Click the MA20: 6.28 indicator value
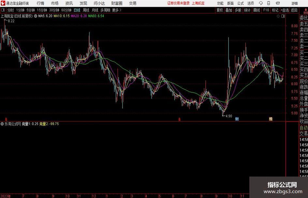This screenshot has width=308, height=198. (79, 16)
